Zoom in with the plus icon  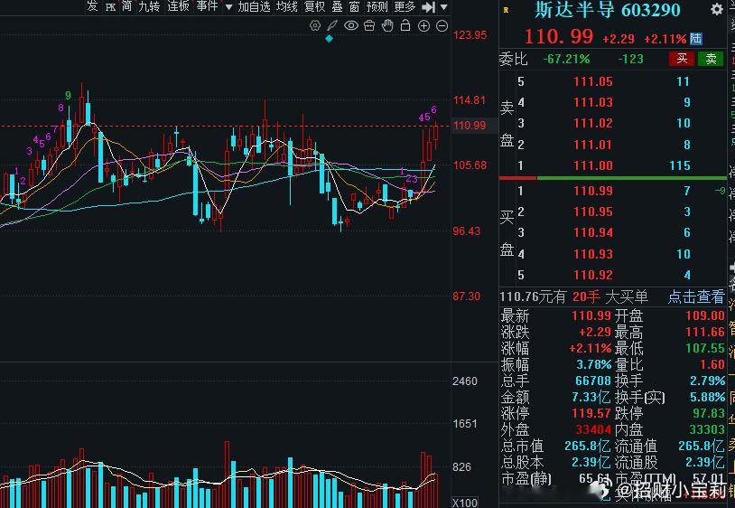423,26
